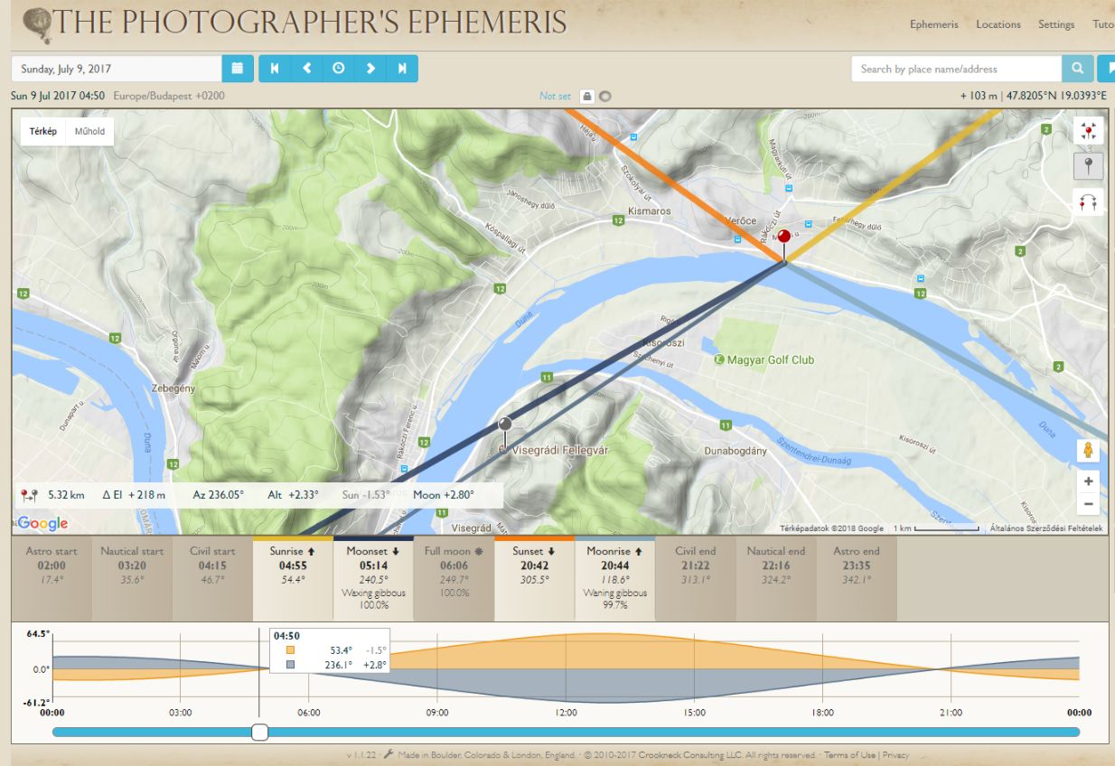Open the Locations menu
Screen dimensions: 1115x766
pos(998,24)
